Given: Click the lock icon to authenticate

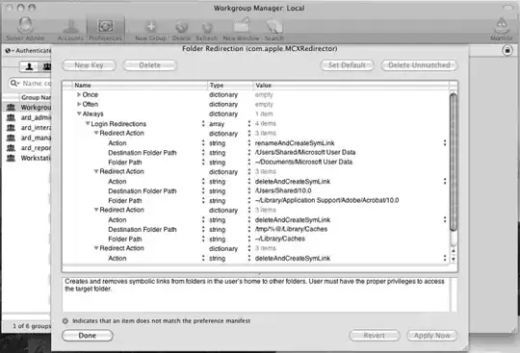Looking at the screenshot, I should [507, 50].
